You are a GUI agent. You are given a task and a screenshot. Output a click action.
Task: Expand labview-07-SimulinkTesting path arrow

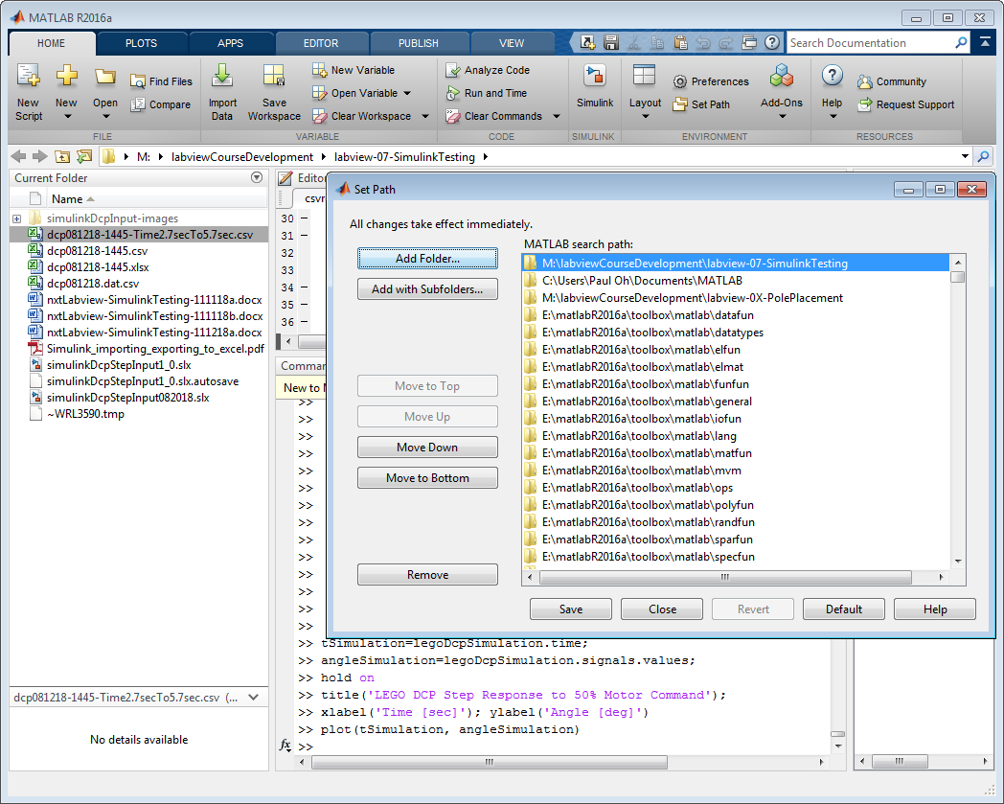486,157
